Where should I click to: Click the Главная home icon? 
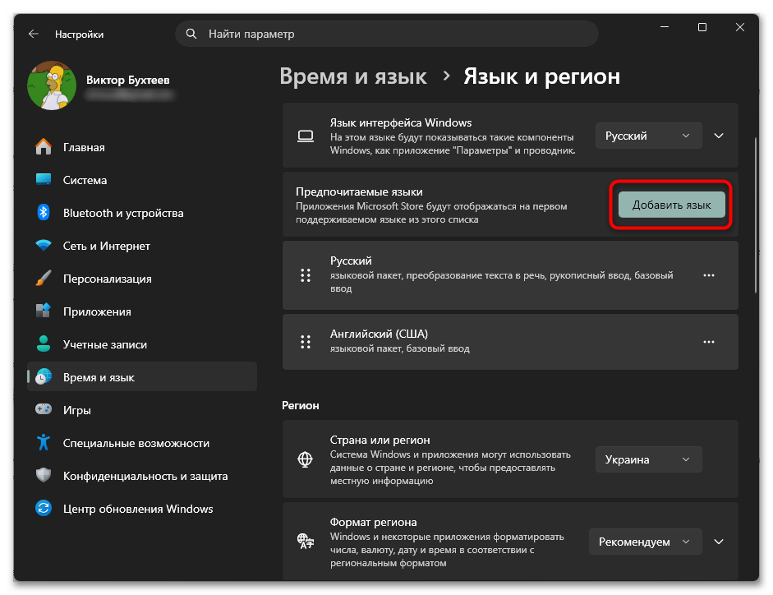[44, 147]
